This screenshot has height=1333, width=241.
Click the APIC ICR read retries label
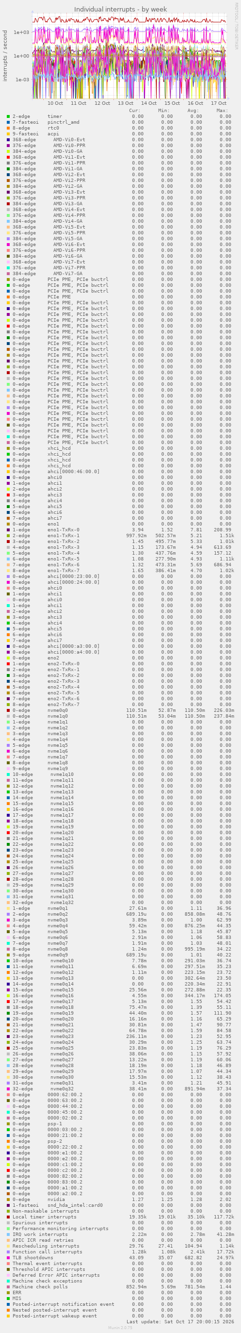click(43, 1240)
